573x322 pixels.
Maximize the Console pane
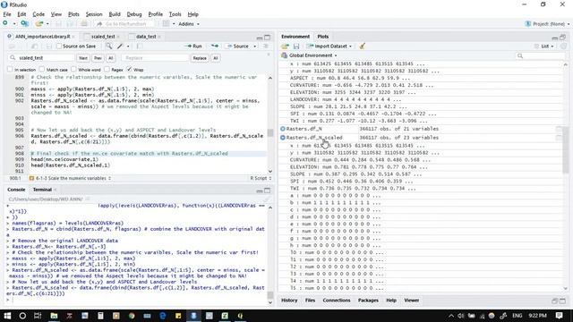pos(268,191)
